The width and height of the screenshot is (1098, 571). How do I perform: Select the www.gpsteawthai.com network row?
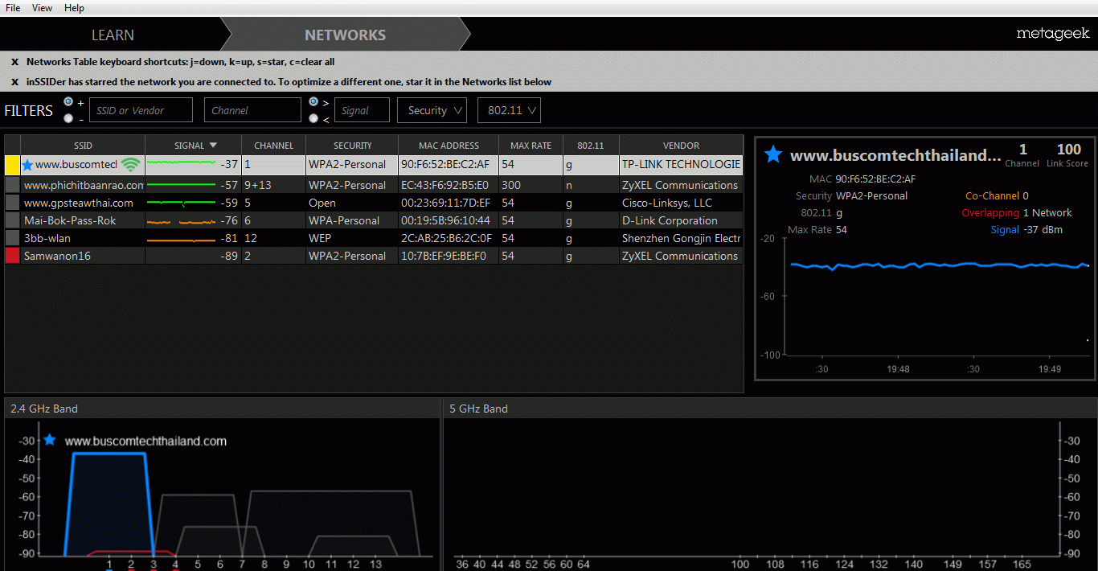(x=374, y=203)
